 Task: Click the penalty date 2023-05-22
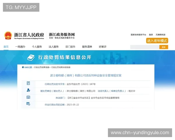point(73,105)
